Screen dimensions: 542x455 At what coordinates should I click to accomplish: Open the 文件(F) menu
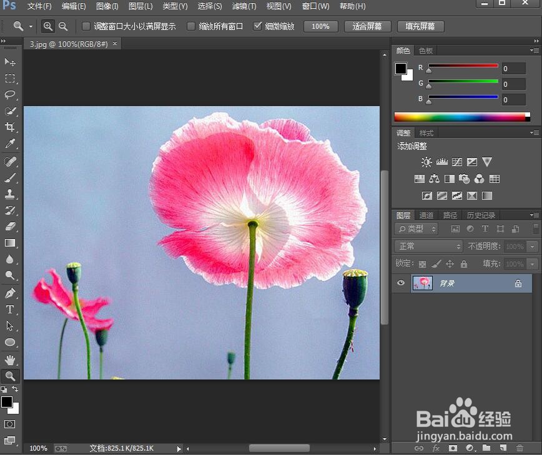(x=39, y=6)
